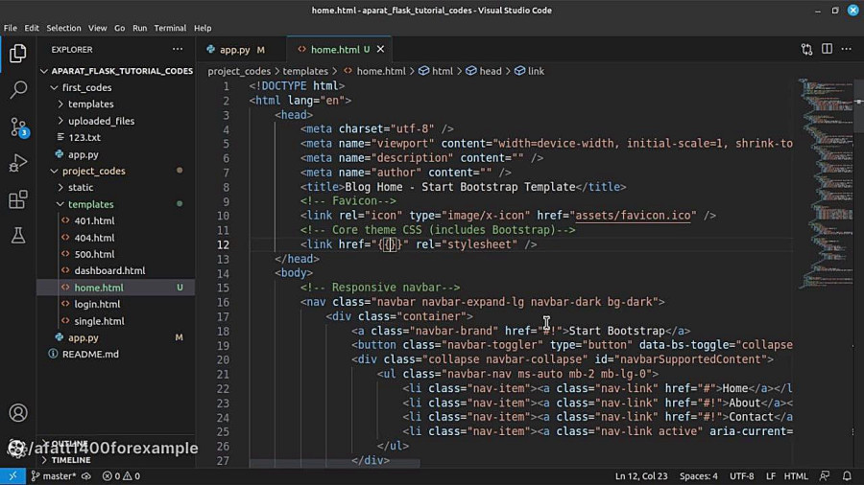Image resolution: width=864 pixels, height=485 pixels.
Task: Click link symbol in breadcrumb
Action: click(x=530, y=71)
